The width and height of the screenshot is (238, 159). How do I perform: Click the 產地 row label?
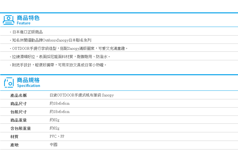click(14, 145)
